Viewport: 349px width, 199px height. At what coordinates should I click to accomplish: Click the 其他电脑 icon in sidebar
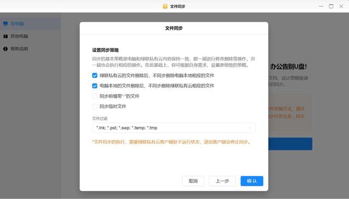tap(5, 36)
